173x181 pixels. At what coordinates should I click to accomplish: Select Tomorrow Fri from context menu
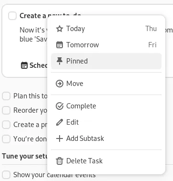click(106, 45)
